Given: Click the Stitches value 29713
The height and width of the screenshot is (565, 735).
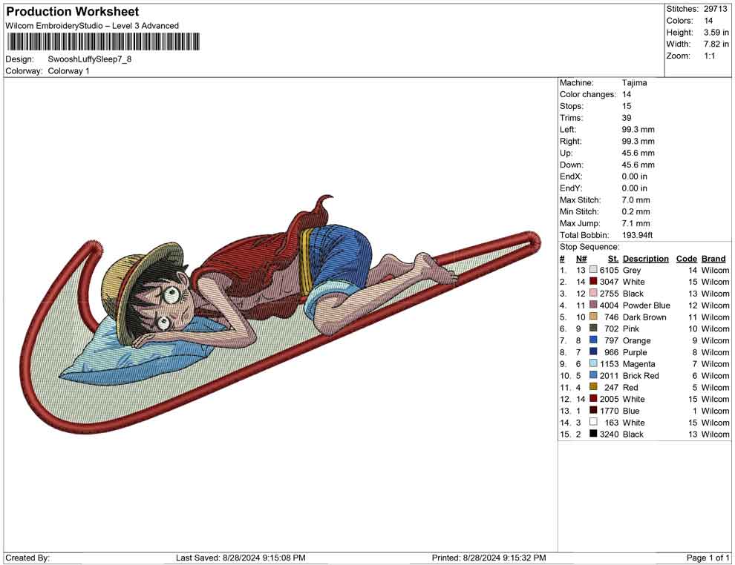Looking at the screenshot, I should [x=715, y=9].
